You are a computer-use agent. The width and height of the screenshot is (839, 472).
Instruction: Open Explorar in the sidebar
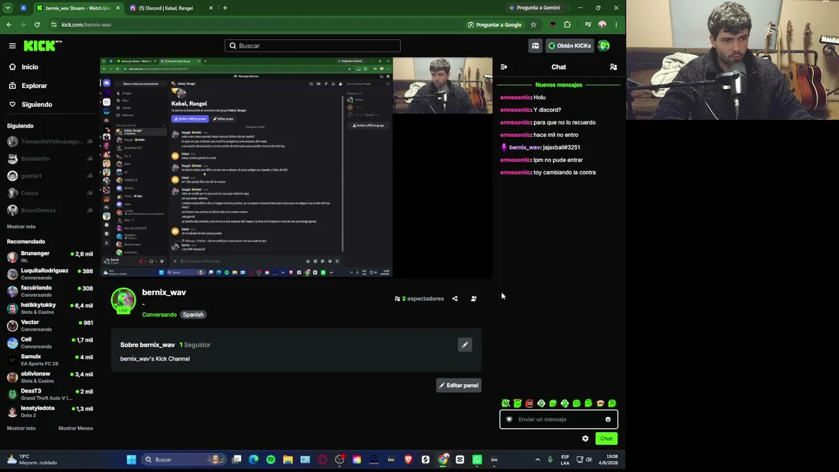tap(34, 86)
